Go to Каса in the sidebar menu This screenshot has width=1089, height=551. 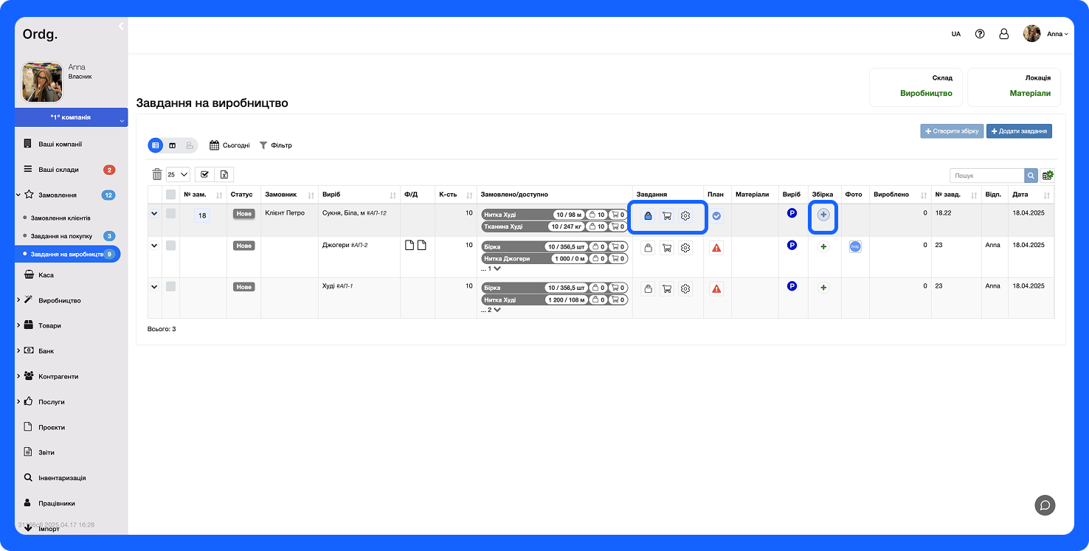[46, 275]
